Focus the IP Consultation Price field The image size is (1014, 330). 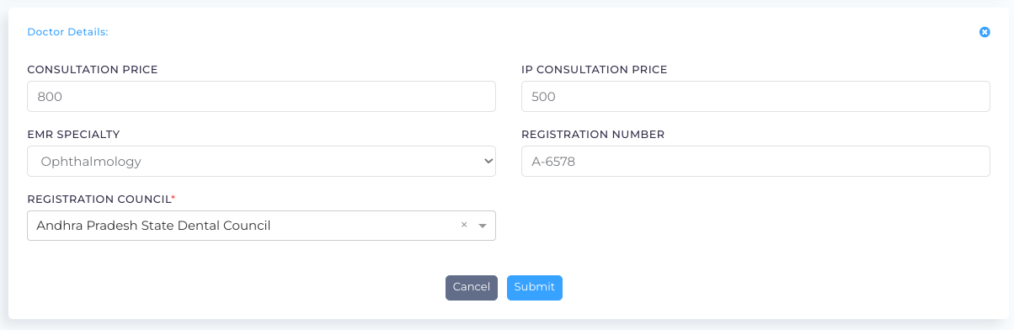pyautogui.click(x=755, y=96)
